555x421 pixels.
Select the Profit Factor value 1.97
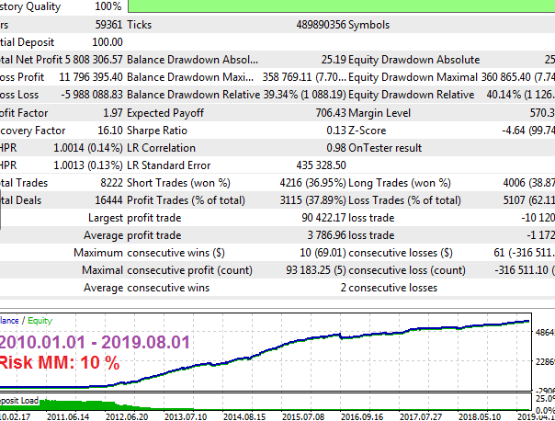pyautogui.click(x=109, y=112)
